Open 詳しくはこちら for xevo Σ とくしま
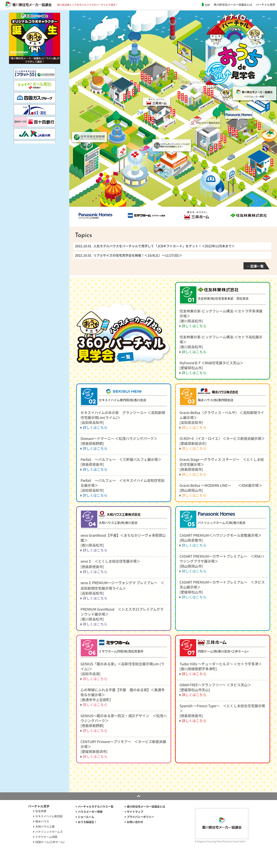 click(x=94, y=572)
